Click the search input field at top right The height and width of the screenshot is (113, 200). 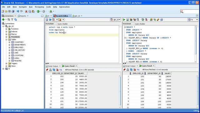point(189,12)
